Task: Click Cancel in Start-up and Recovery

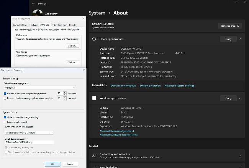Action: pos(70,164)
